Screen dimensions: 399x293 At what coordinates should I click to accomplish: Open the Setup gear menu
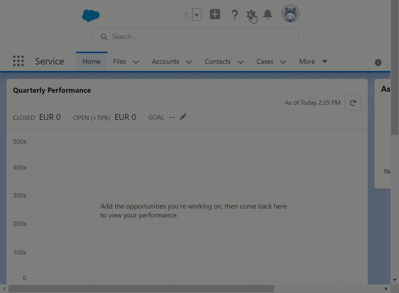[x=251, y=15]
